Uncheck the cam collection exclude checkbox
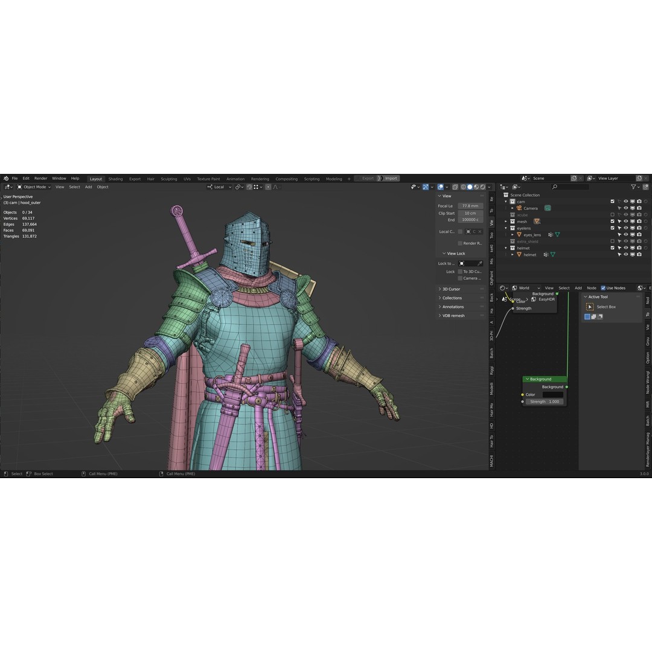This screenshot has width=652, height=652. click(x=613, y=202)
